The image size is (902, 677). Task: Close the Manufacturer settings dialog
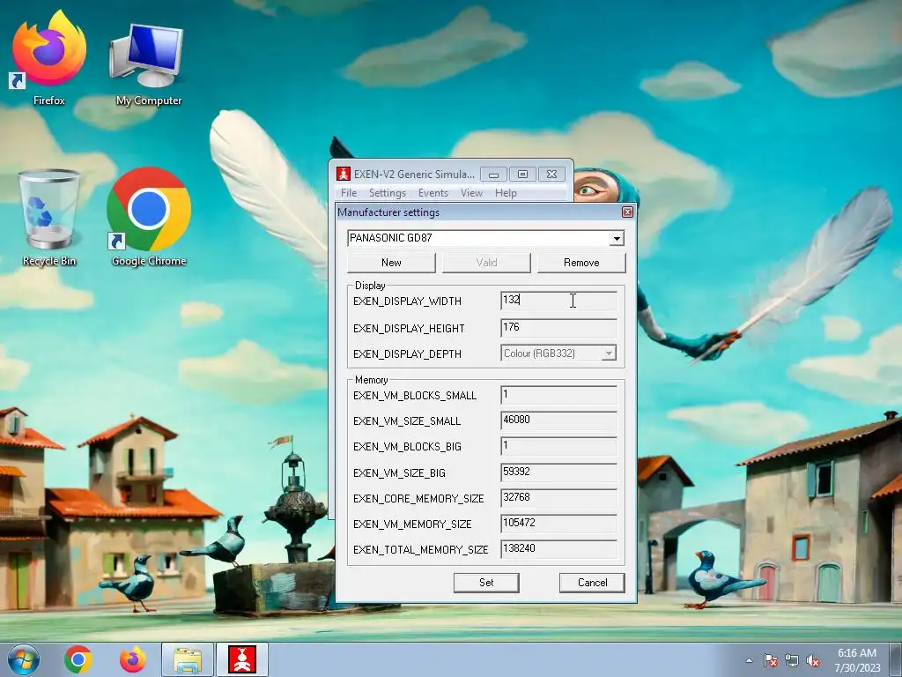[x=627, y=212]
